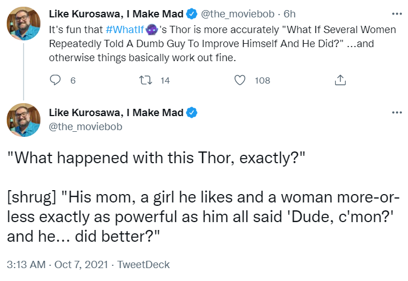
Task: Click the reply icon on first tweet
Action: pos(55,80)
